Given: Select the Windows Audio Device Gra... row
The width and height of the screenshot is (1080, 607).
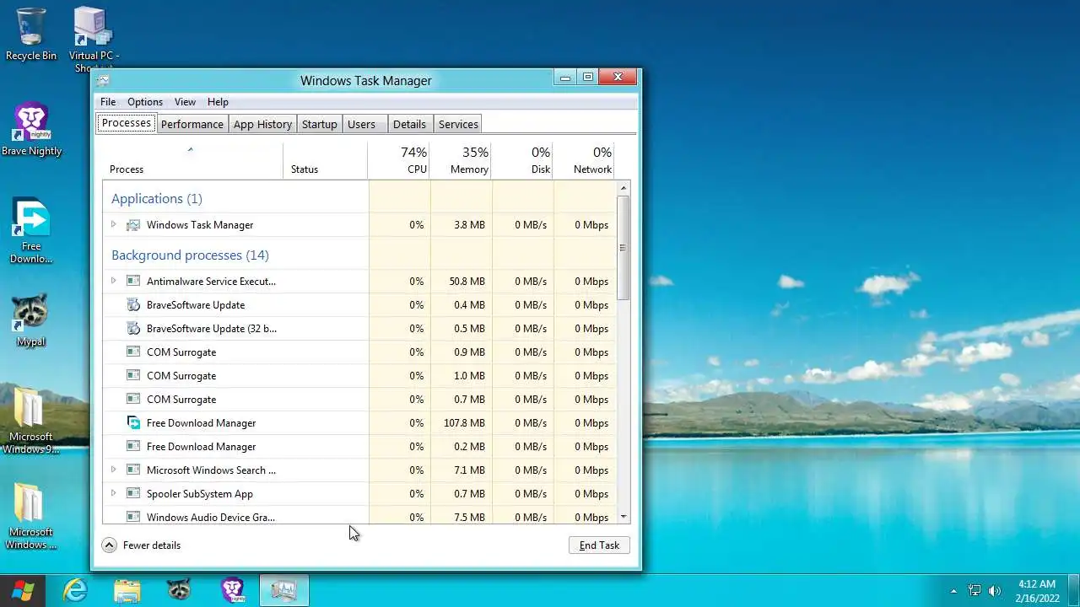Looking at the screenshot, I should click(x=359, y=515).
